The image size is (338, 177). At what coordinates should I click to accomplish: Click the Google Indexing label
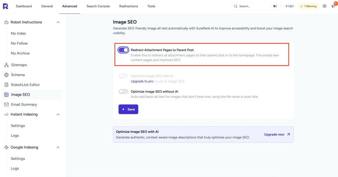[24, 147]
